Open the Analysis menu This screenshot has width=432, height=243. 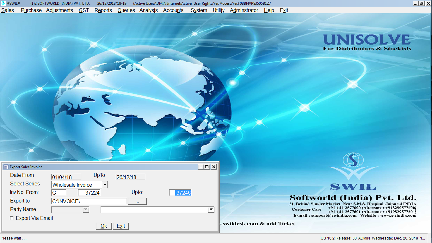coord(149,10)
